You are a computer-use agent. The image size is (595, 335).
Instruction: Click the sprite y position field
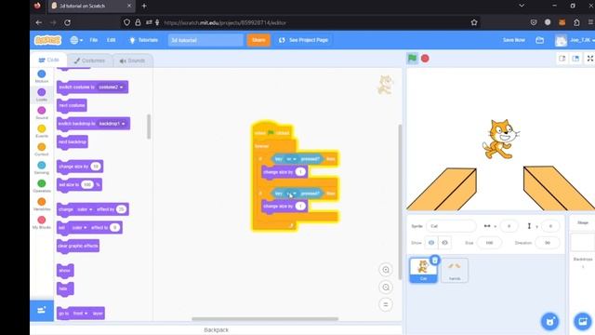click(x=550, y=226)
